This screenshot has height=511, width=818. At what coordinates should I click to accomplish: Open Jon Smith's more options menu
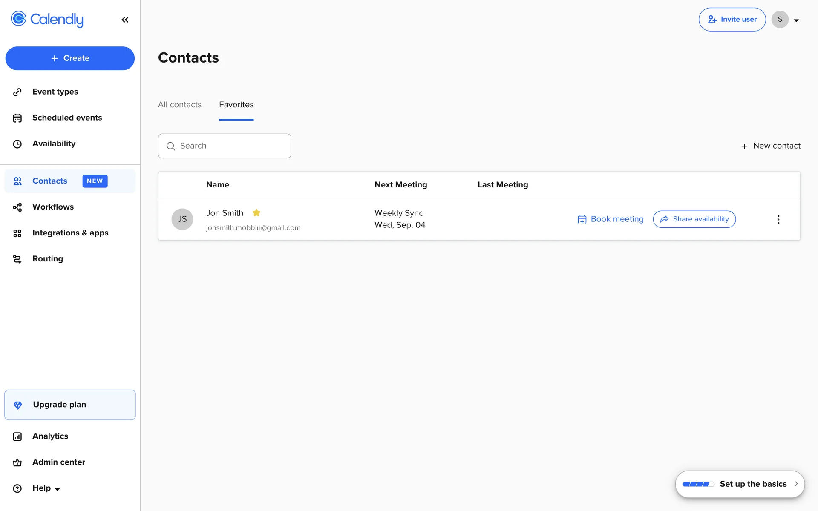tap(778, 219)
